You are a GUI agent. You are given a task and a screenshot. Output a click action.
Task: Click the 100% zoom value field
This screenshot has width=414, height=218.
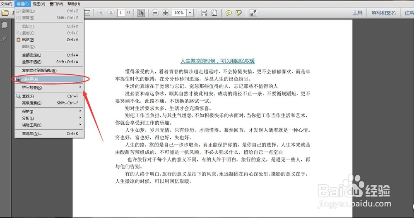pos(179,13)
